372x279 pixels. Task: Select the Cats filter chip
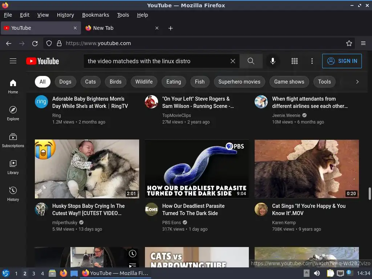[90, 82]
